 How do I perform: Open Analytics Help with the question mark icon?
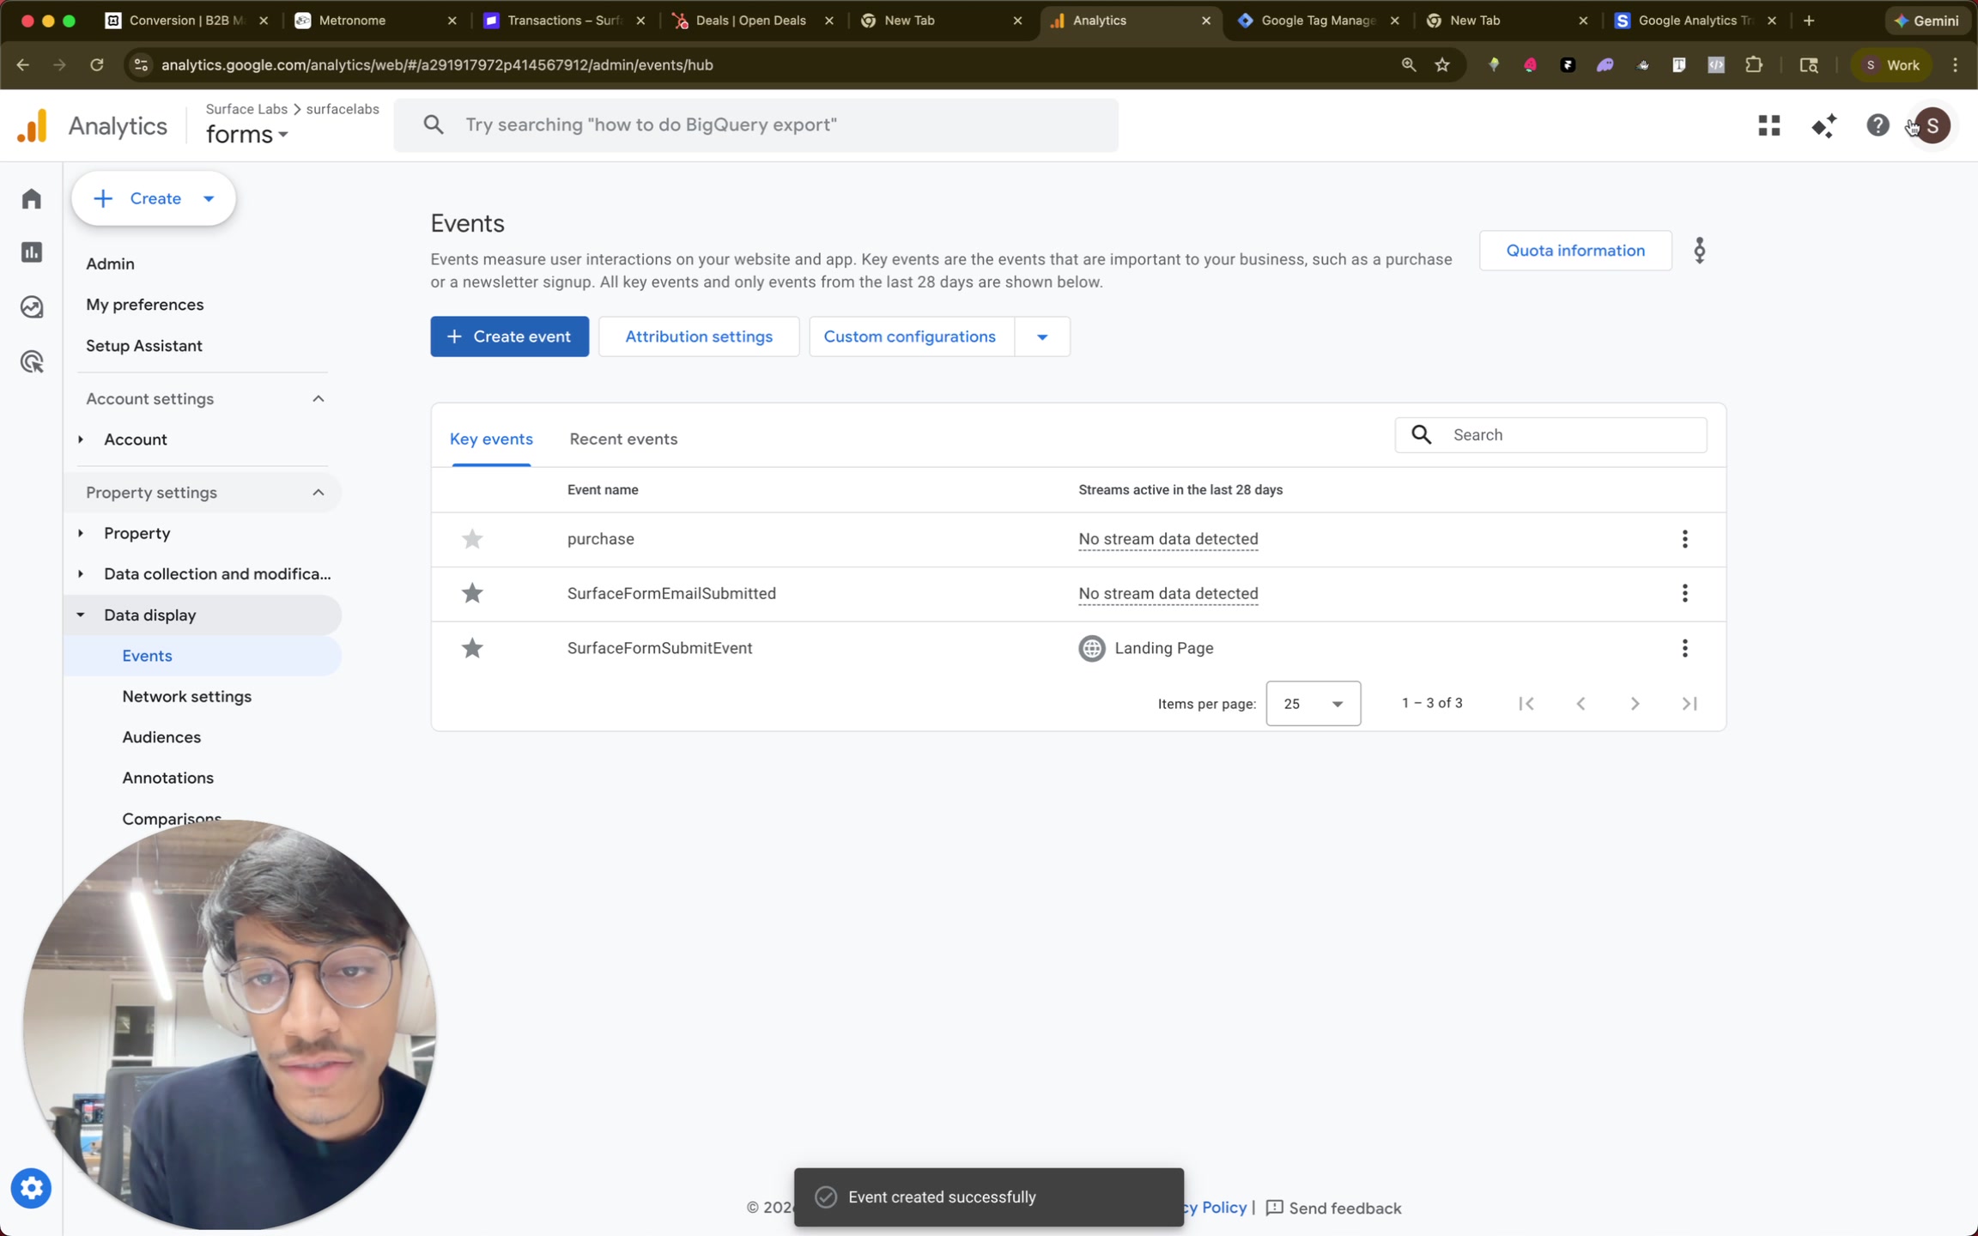click(x=1878, y=125)
